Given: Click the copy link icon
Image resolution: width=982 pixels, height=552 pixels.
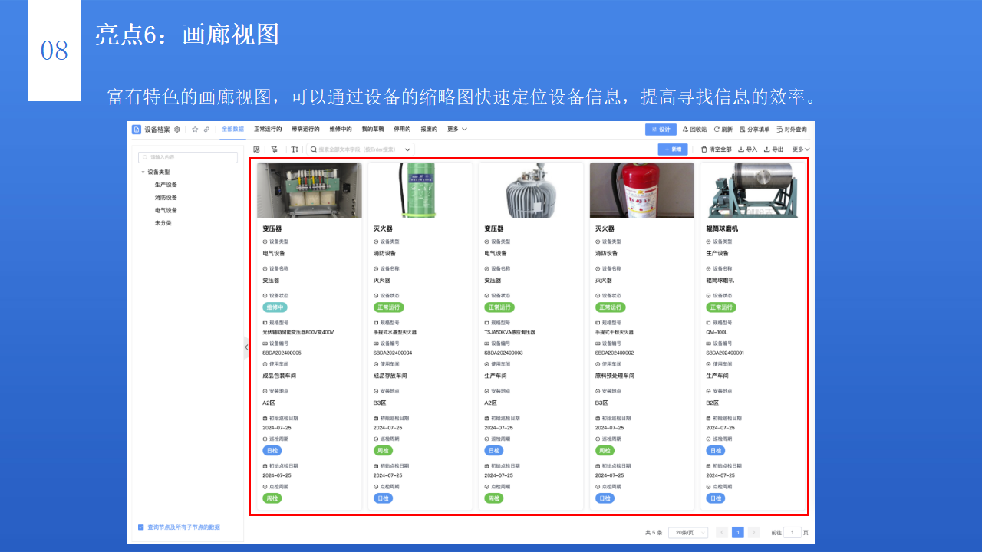Looking at the screenshot, I should point(206,129).
